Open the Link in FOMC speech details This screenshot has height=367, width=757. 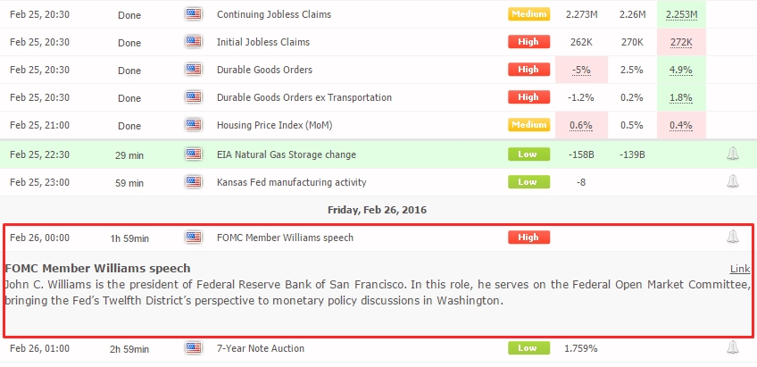740,269
